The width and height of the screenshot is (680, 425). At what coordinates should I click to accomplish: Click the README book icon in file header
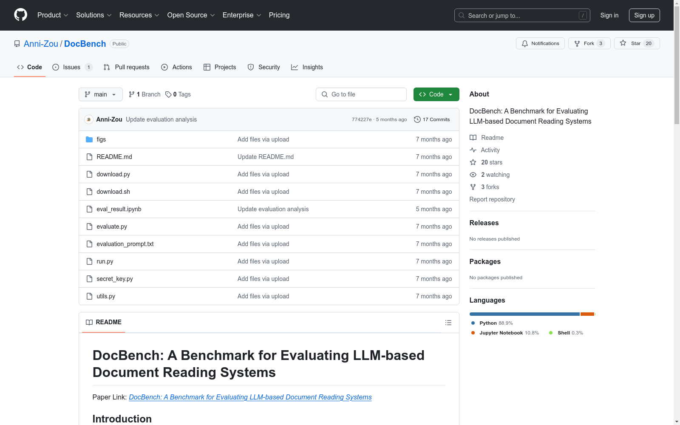[89, 323]
